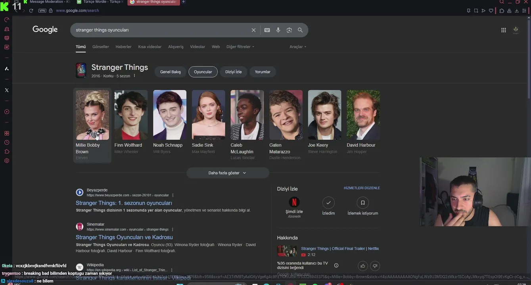Screen dimensions: 531x285
Task: Open the four-square workspaces icon in sidebar
Action: coord(6,133)
